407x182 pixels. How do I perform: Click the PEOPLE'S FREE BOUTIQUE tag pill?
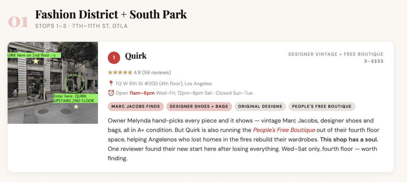click(322, 106)
